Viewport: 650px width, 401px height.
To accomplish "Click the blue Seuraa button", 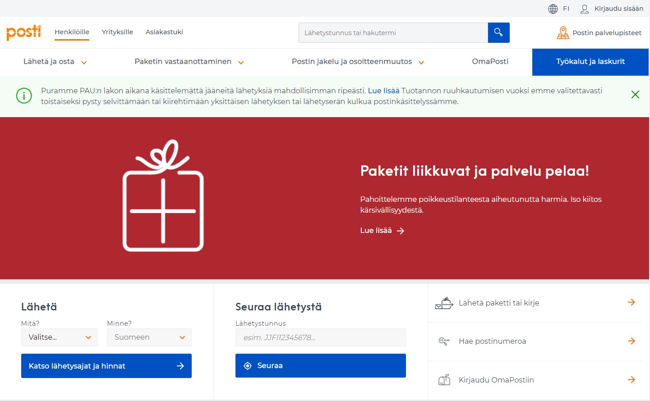I will pyautogui.click(x=321, y=366).
